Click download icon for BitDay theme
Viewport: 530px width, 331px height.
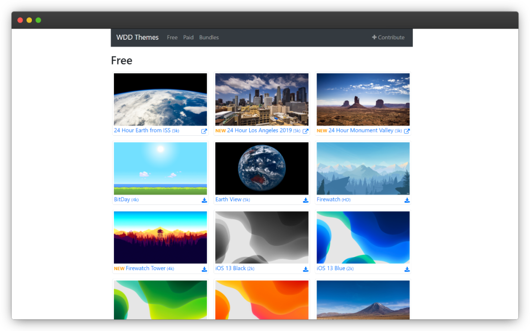click(x=204, y=200)
